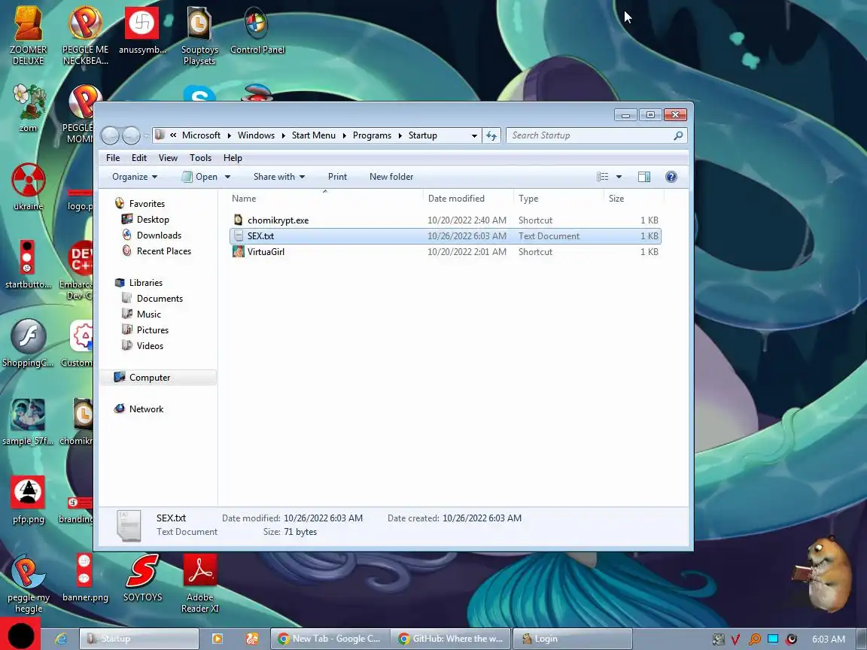This screenshot has height=650, width=867.
Task: Click the New folder button
Action: pos(391,177)
